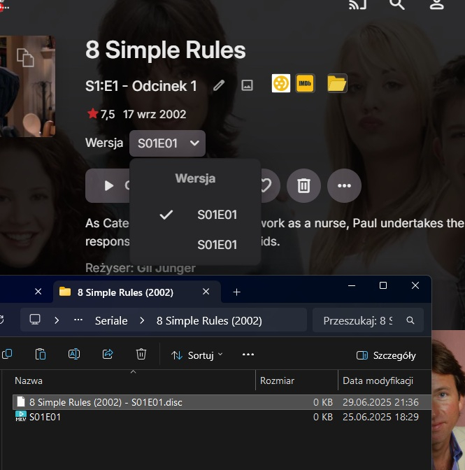The height and width of the screenshot is (470, 465).
Task: Open the yellow film reel link icon
Action: point(280,83)
